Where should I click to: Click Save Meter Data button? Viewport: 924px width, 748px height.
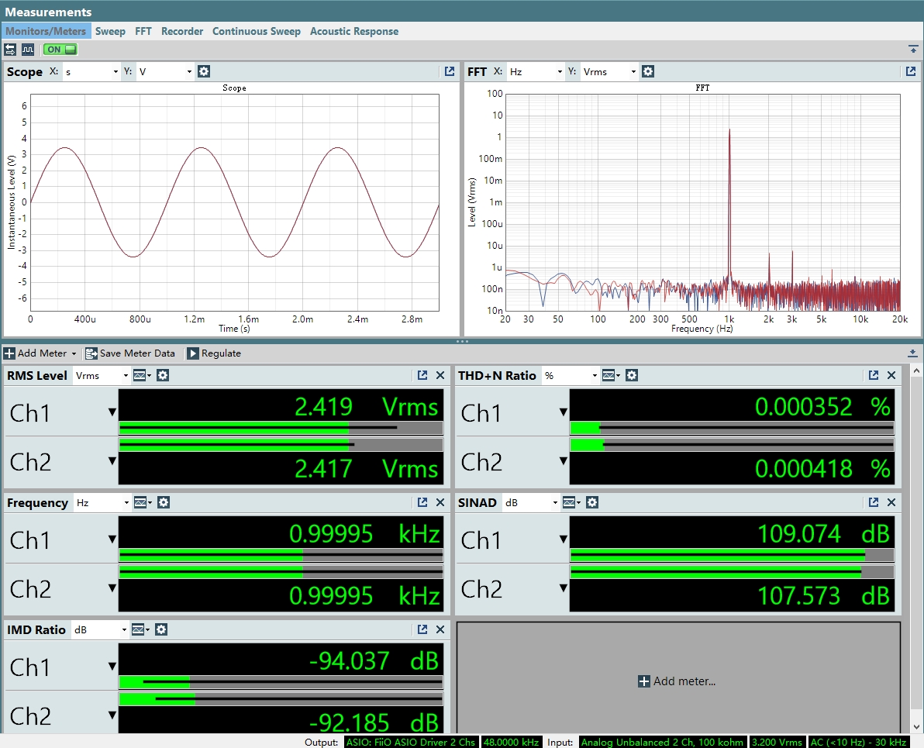click(x=130, y=353)
